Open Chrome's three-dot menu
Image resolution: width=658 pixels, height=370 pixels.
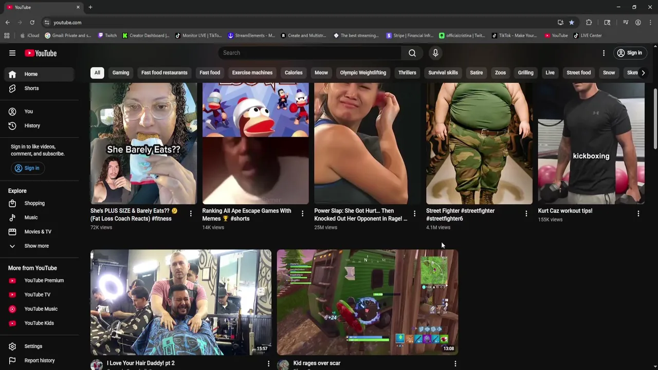coord(650,23)
